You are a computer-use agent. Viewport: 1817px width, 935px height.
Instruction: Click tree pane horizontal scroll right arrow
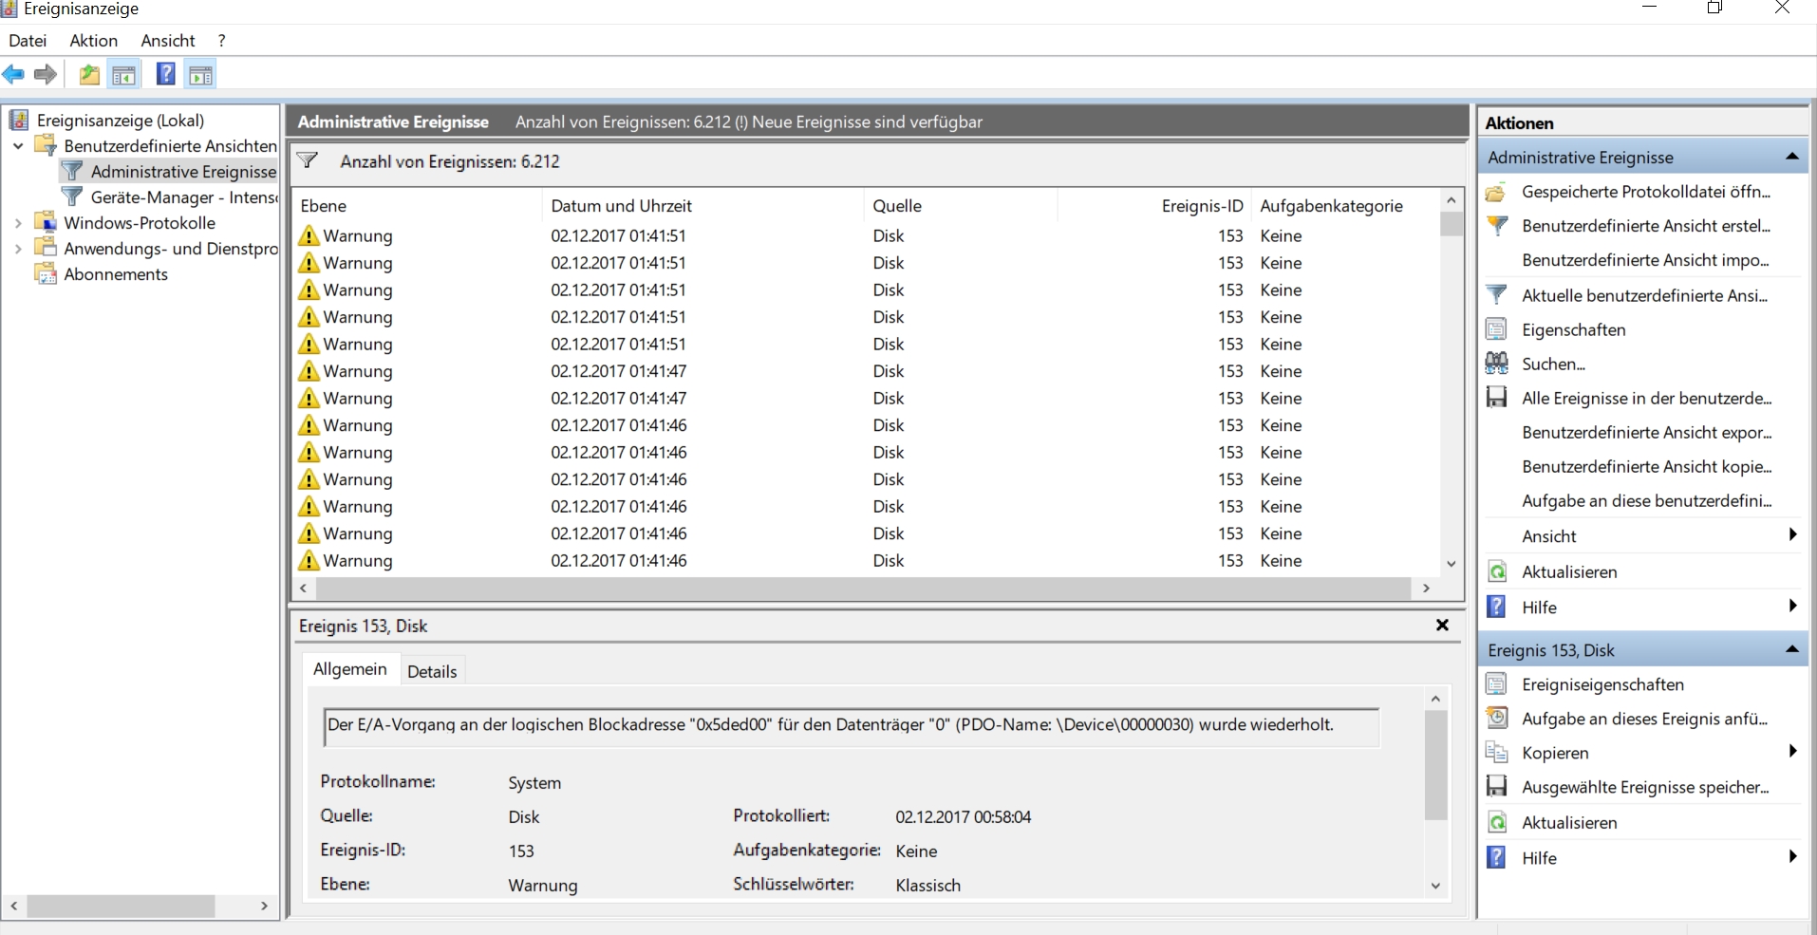pyautogui.click(x=264, y=907)
